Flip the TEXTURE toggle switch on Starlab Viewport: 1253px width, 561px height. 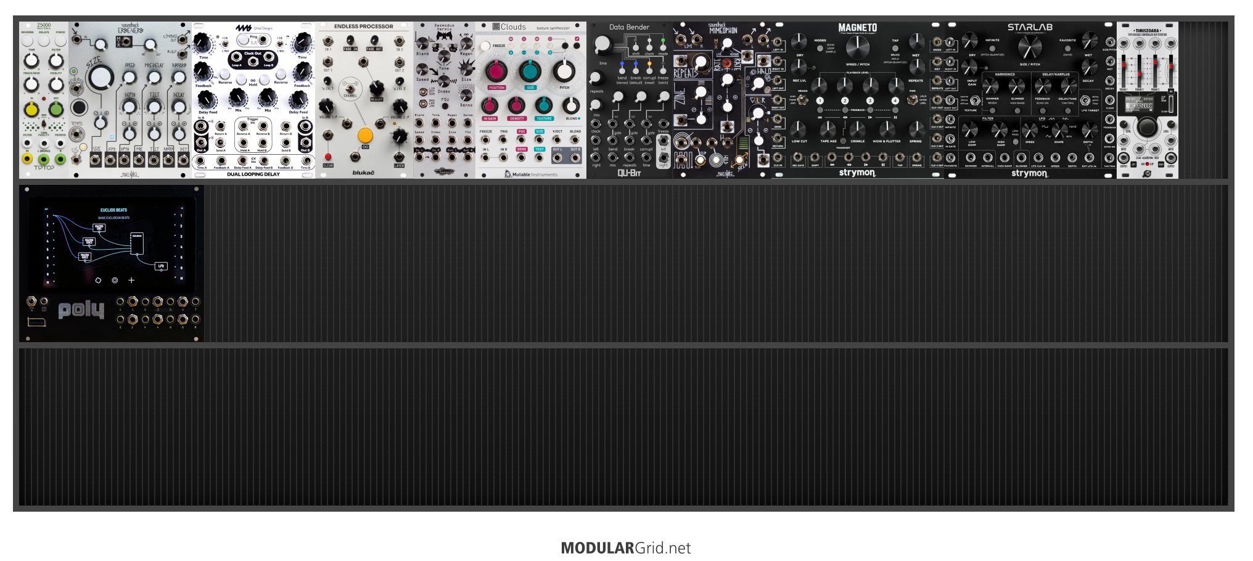tap(975, 100)
